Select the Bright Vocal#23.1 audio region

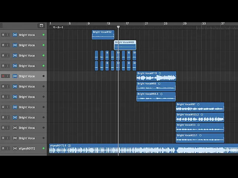(x=200, y=138)
